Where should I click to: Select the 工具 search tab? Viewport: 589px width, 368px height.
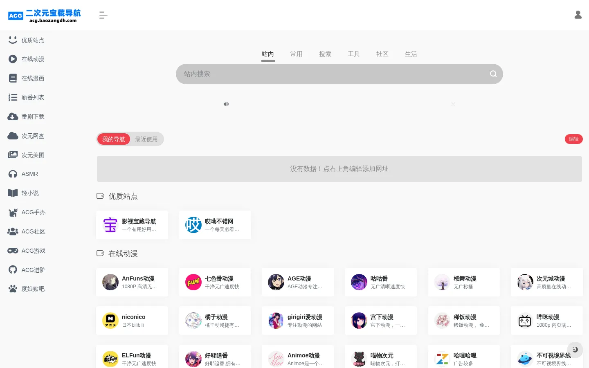354,54
